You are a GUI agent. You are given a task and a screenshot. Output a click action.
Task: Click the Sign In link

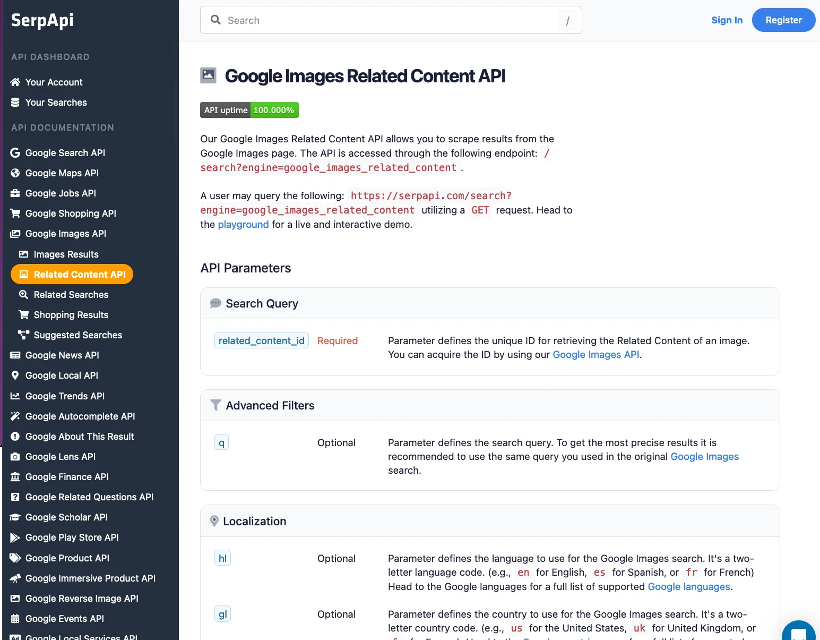pos(727,20)
